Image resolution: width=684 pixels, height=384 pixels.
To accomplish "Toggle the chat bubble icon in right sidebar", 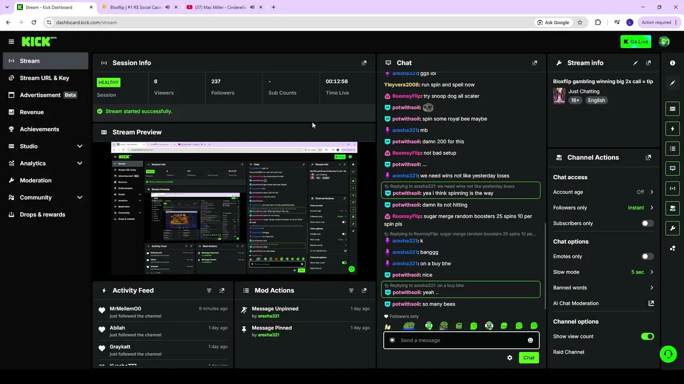I will point(672,169).
